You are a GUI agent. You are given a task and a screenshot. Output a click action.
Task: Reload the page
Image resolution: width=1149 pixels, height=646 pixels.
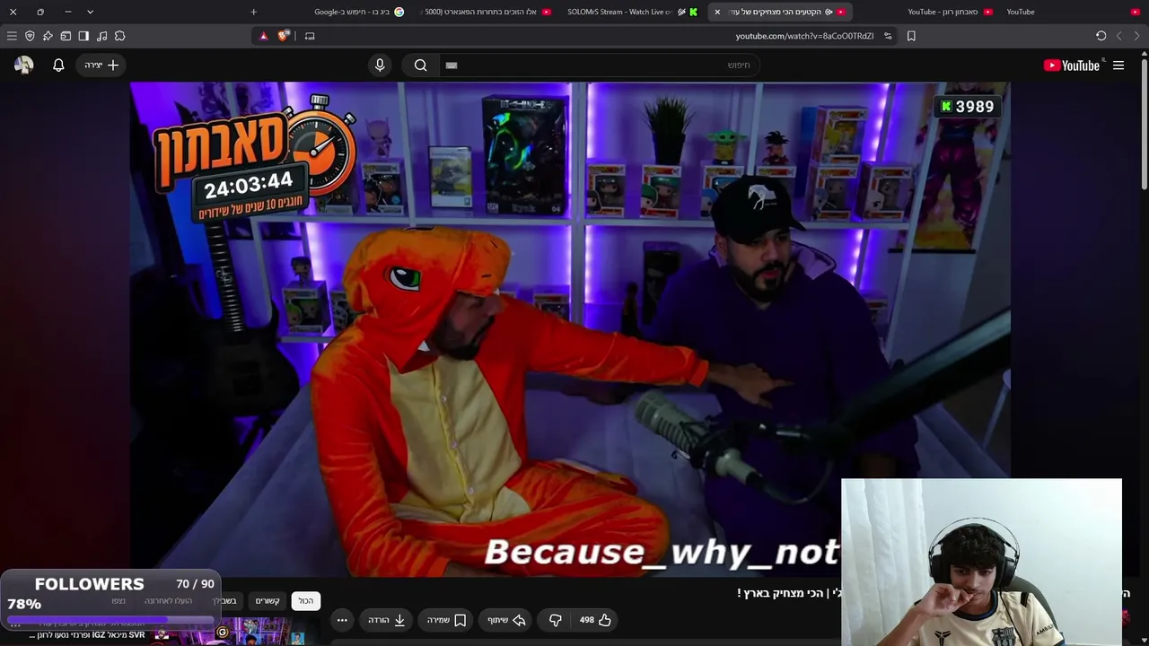point(1101,36)
